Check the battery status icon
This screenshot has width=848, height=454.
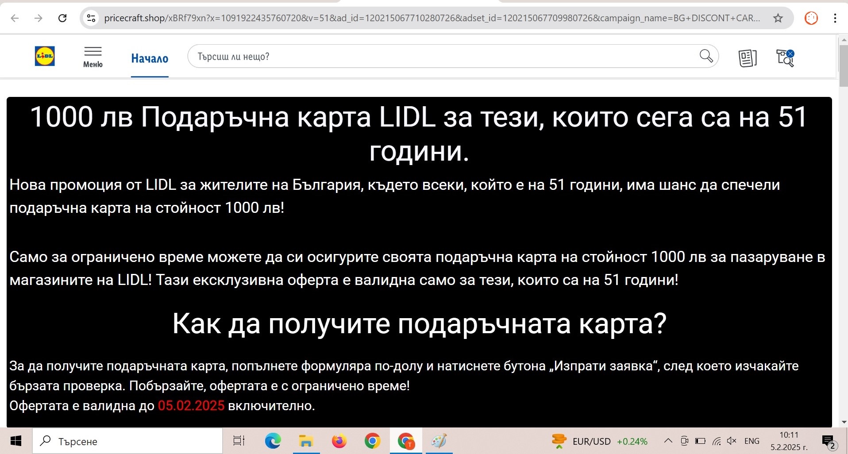[x=700, y=441]
